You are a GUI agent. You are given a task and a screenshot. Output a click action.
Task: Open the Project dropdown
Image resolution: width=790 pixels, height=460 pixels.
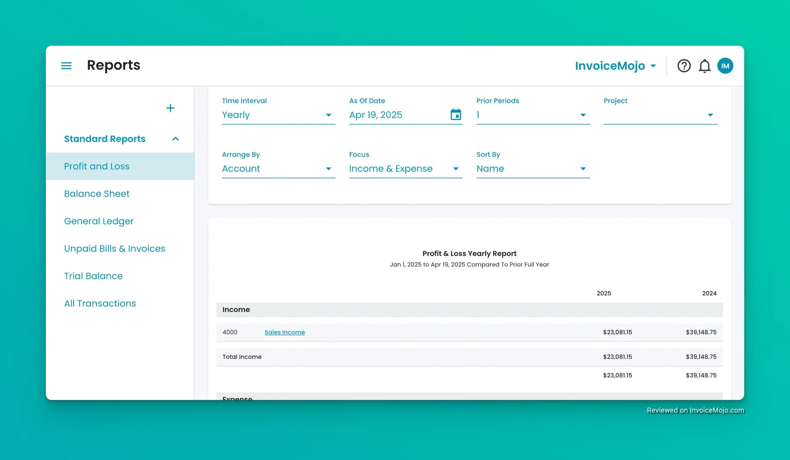[660, 115]
